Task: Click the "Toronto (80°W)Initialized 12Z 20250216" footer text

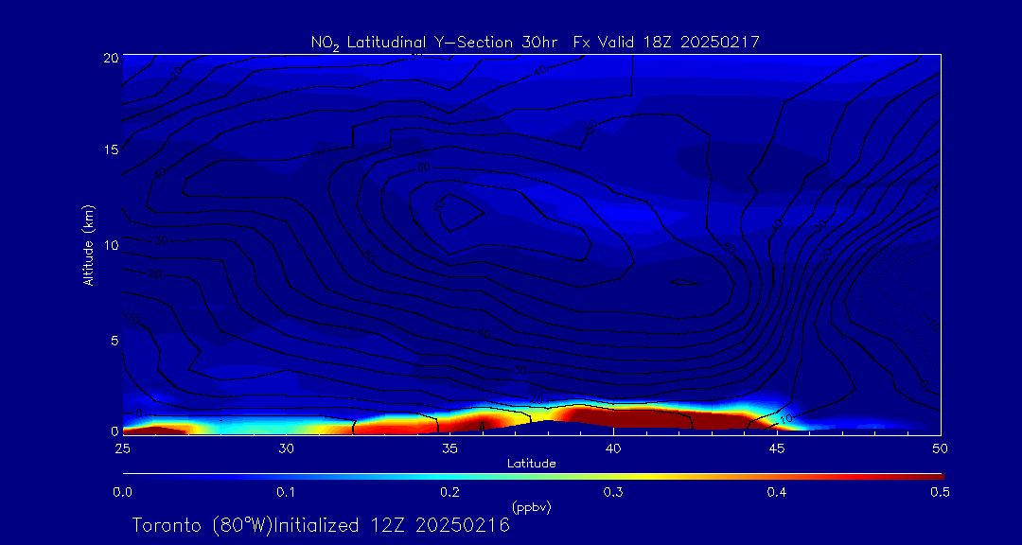Action: tap(321, 525)
